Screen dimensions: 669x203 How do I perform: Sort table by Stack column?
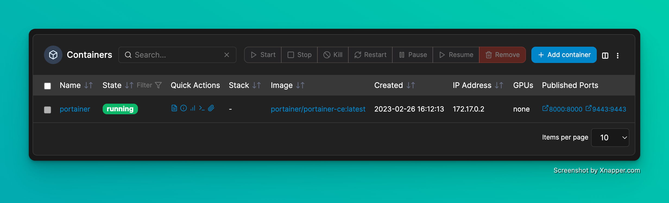point(257,85)
